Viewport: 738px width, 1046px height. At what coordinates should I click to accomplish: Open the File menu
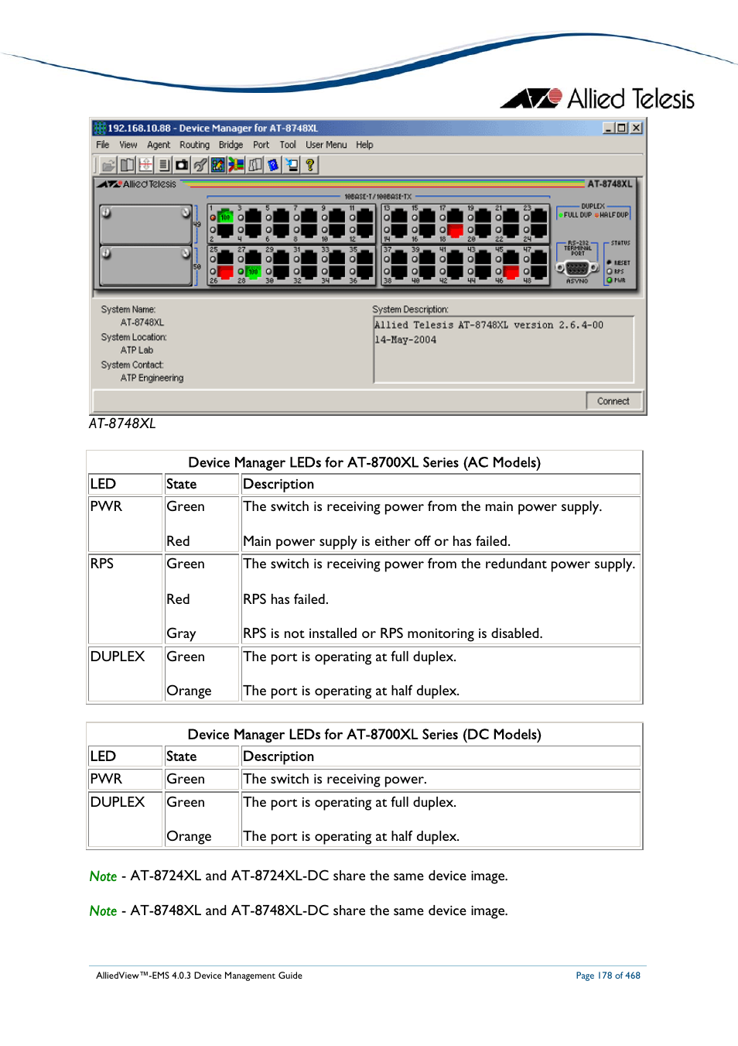pos(103,145)
